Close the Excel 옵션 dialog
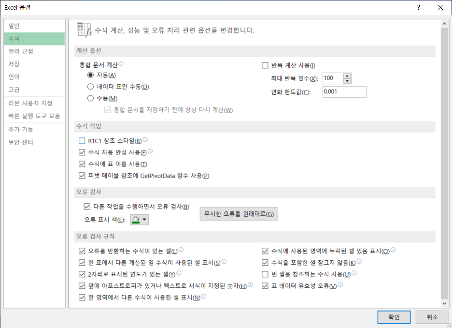The height and width of the screenshot is (328, 452). tap(440, 8)
